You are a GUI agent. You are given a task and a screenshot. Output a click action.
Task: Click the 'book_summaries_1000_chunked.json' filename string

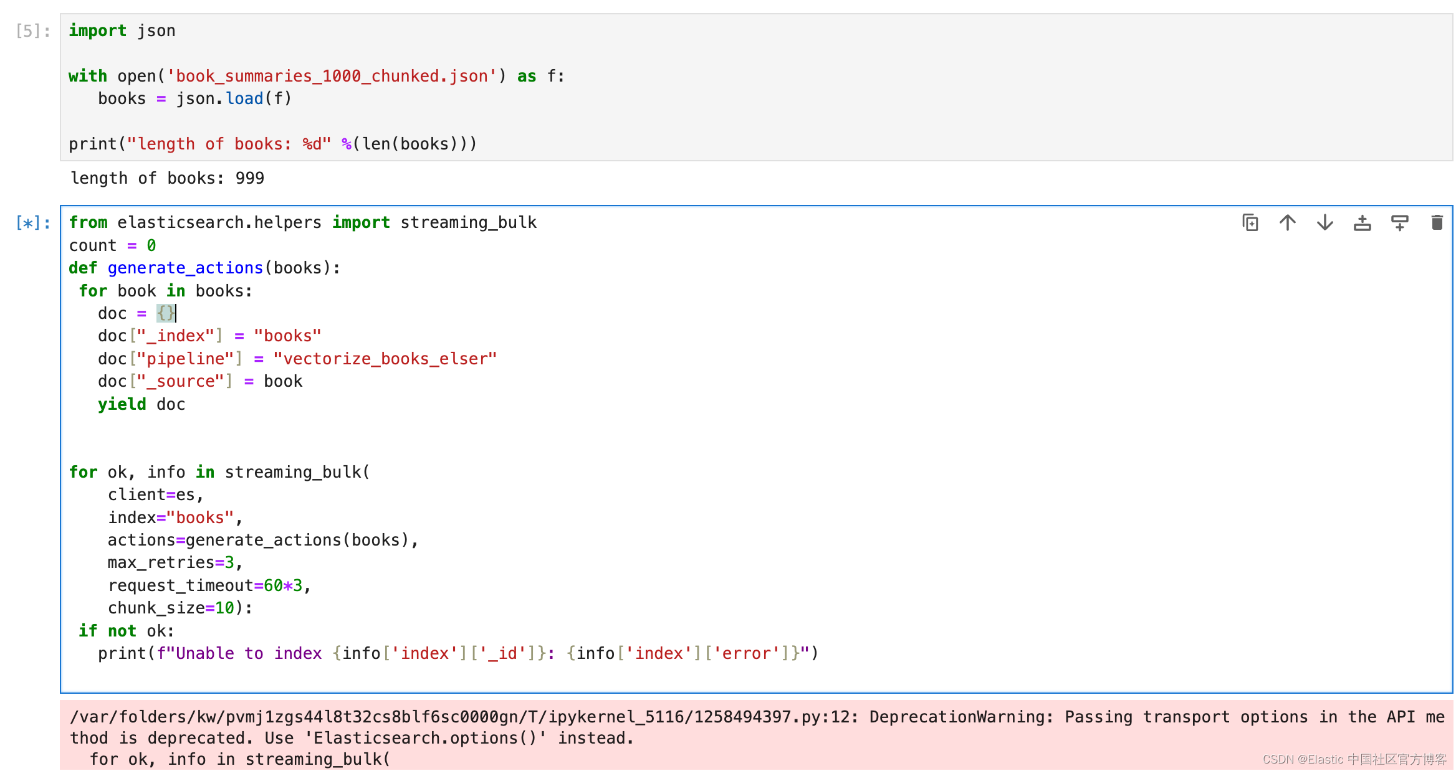coord(332,76)
